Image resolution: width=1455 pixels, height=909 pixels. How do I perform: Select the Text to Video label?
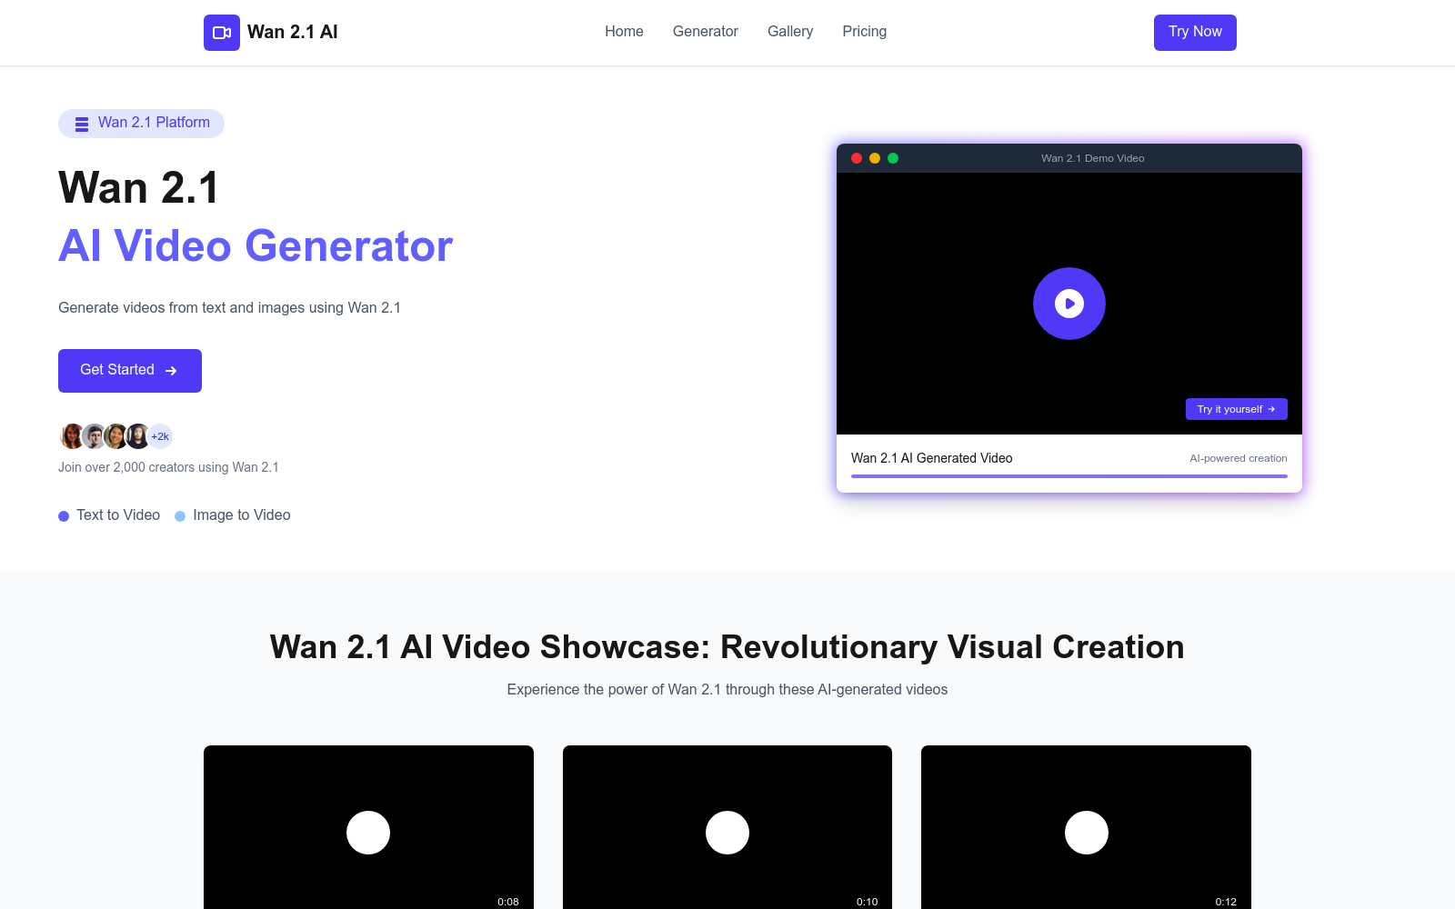click(118, 515)
